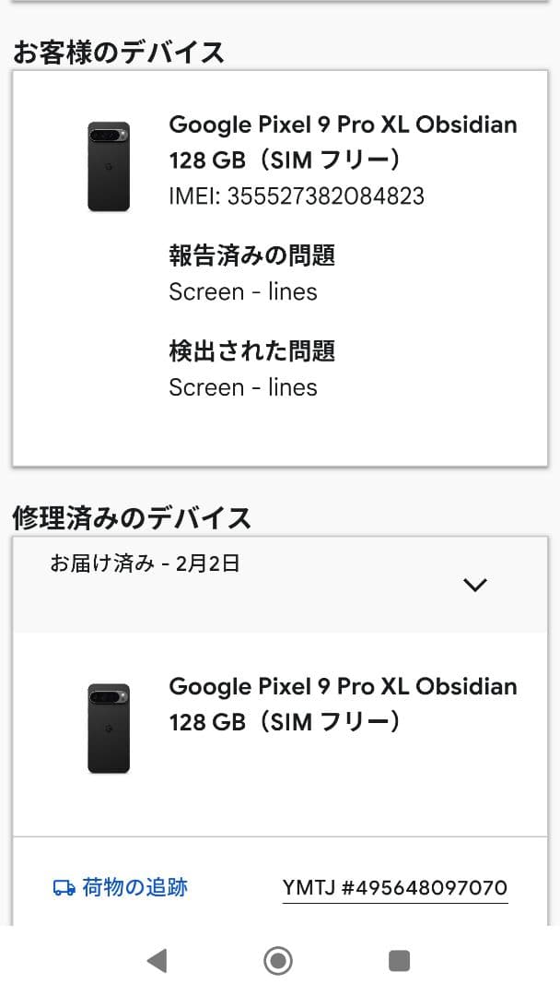Screen dimensions: 560x996
Task: Select Screen - lines under 報告済みの問題
Action: pyautogui.click(x=242, y=292)
